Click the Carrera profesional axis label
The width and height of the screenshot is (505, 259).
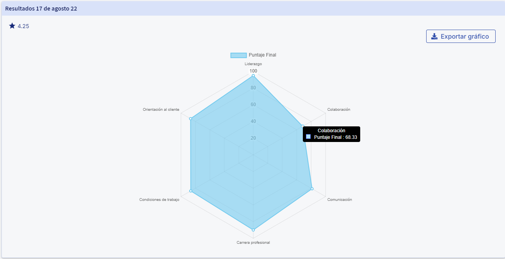tap(253, 243)
